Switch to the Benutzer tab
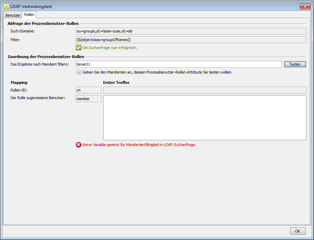 point(12,15)
